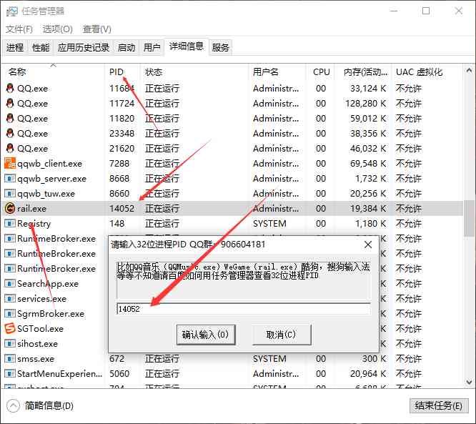The height and width of the screenshot is (424, 476).
Task: Click the 确认输入(O) button
Action: tap(206, 335)
